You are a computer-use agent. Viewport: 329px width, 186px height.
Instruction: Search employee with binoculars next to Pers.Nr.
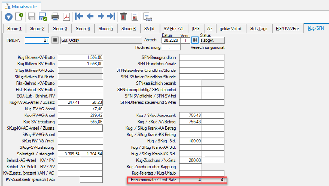(55, 40)
